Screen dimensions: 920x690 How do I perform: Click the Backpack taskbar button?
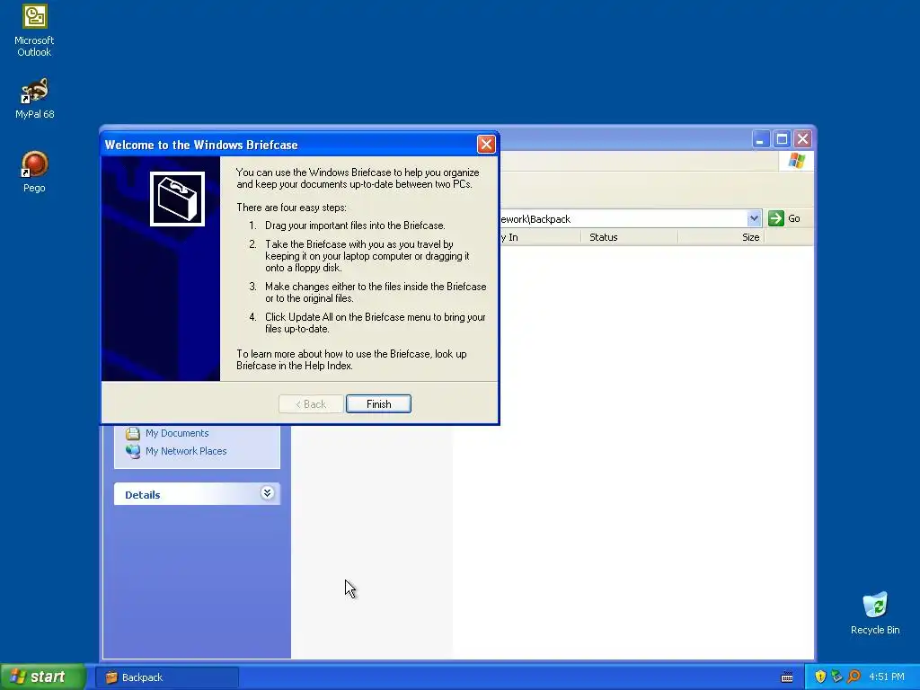(x=168, y=677)
